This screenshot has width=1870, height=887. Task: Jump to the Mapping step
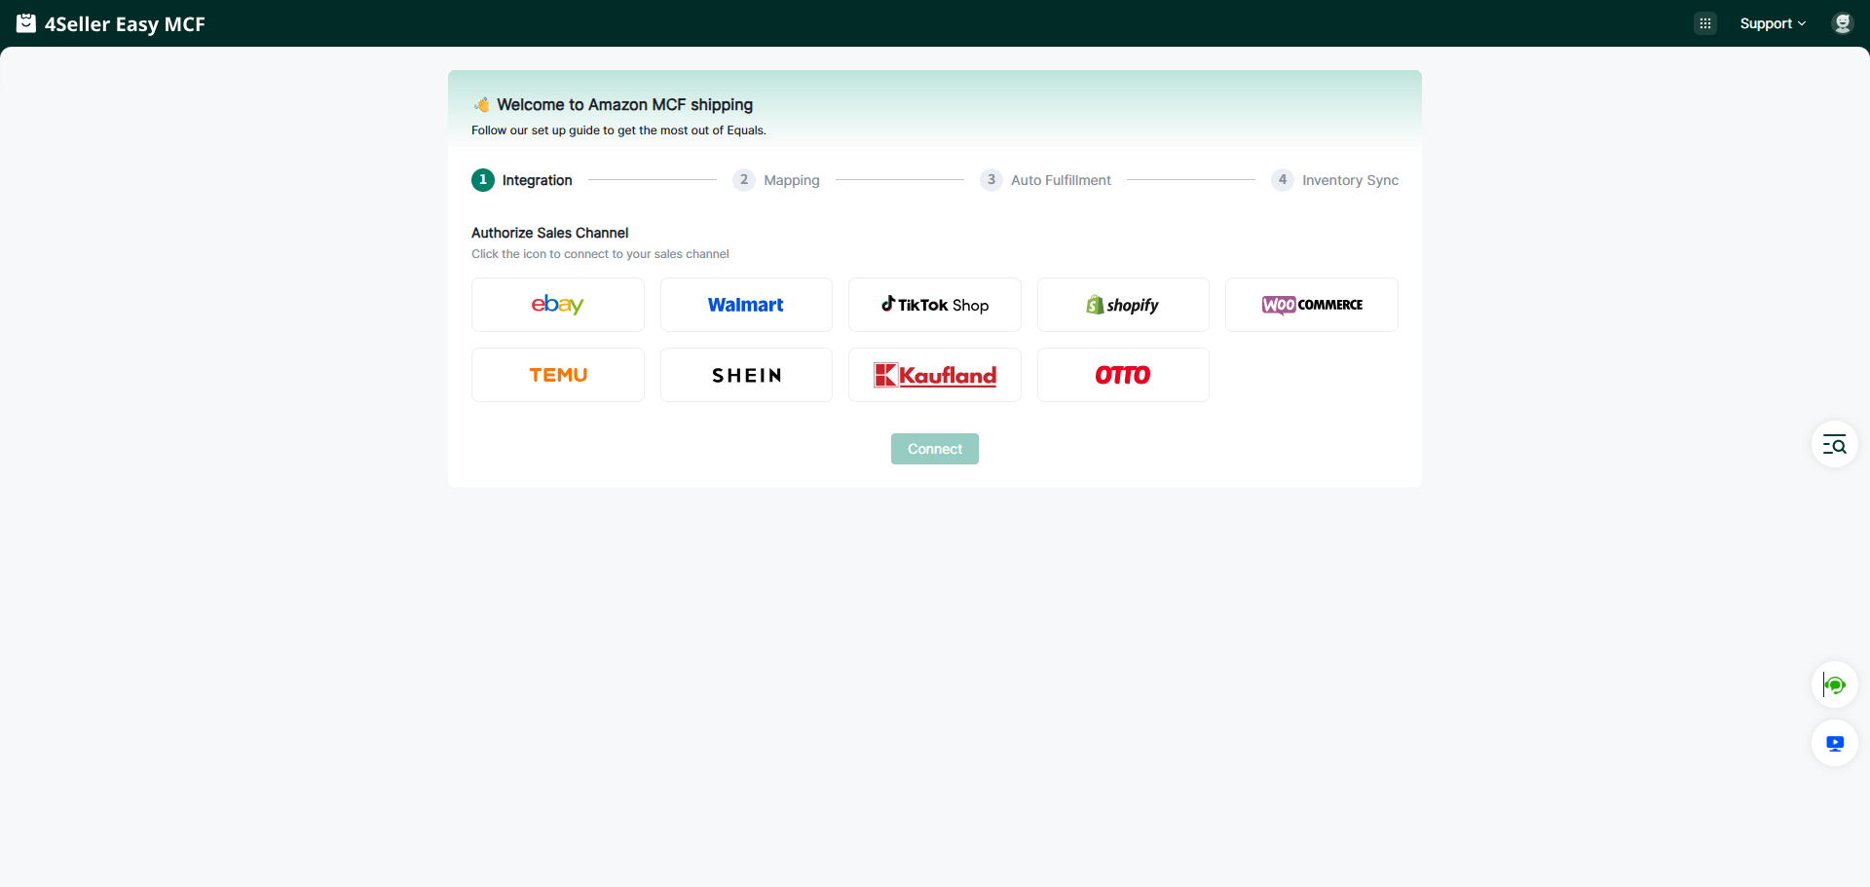[776, 180]
